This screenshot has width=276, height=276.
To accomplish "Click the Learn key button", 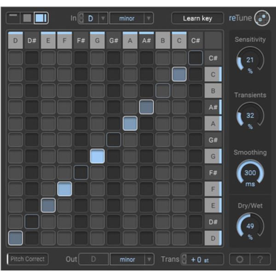I will (x=197, y=18).
